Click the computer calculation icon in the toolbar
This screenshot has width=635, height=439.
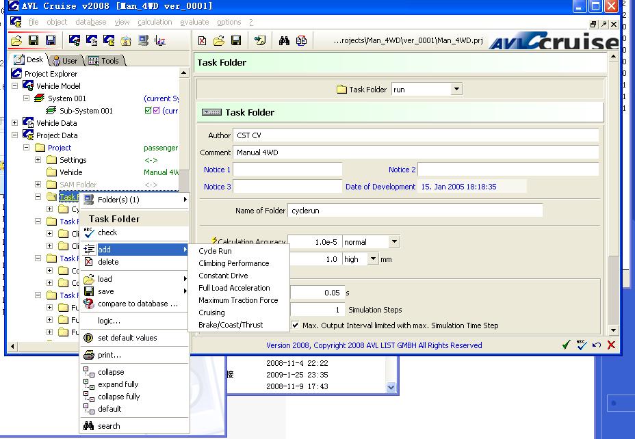pyautogui.click(x=143, y=40)
